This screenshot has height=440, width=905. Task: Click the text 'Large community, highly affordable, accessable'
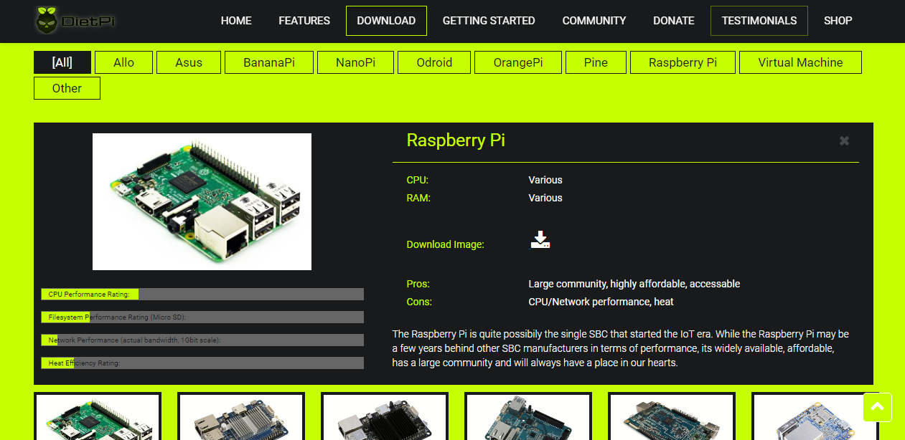pos(634,284)
